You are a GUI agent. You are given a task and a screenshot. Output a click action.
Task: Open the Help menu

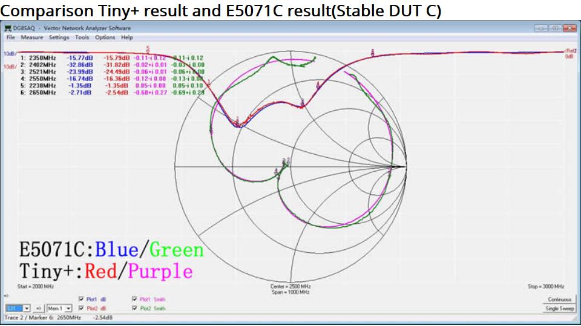tap(126, 37)
